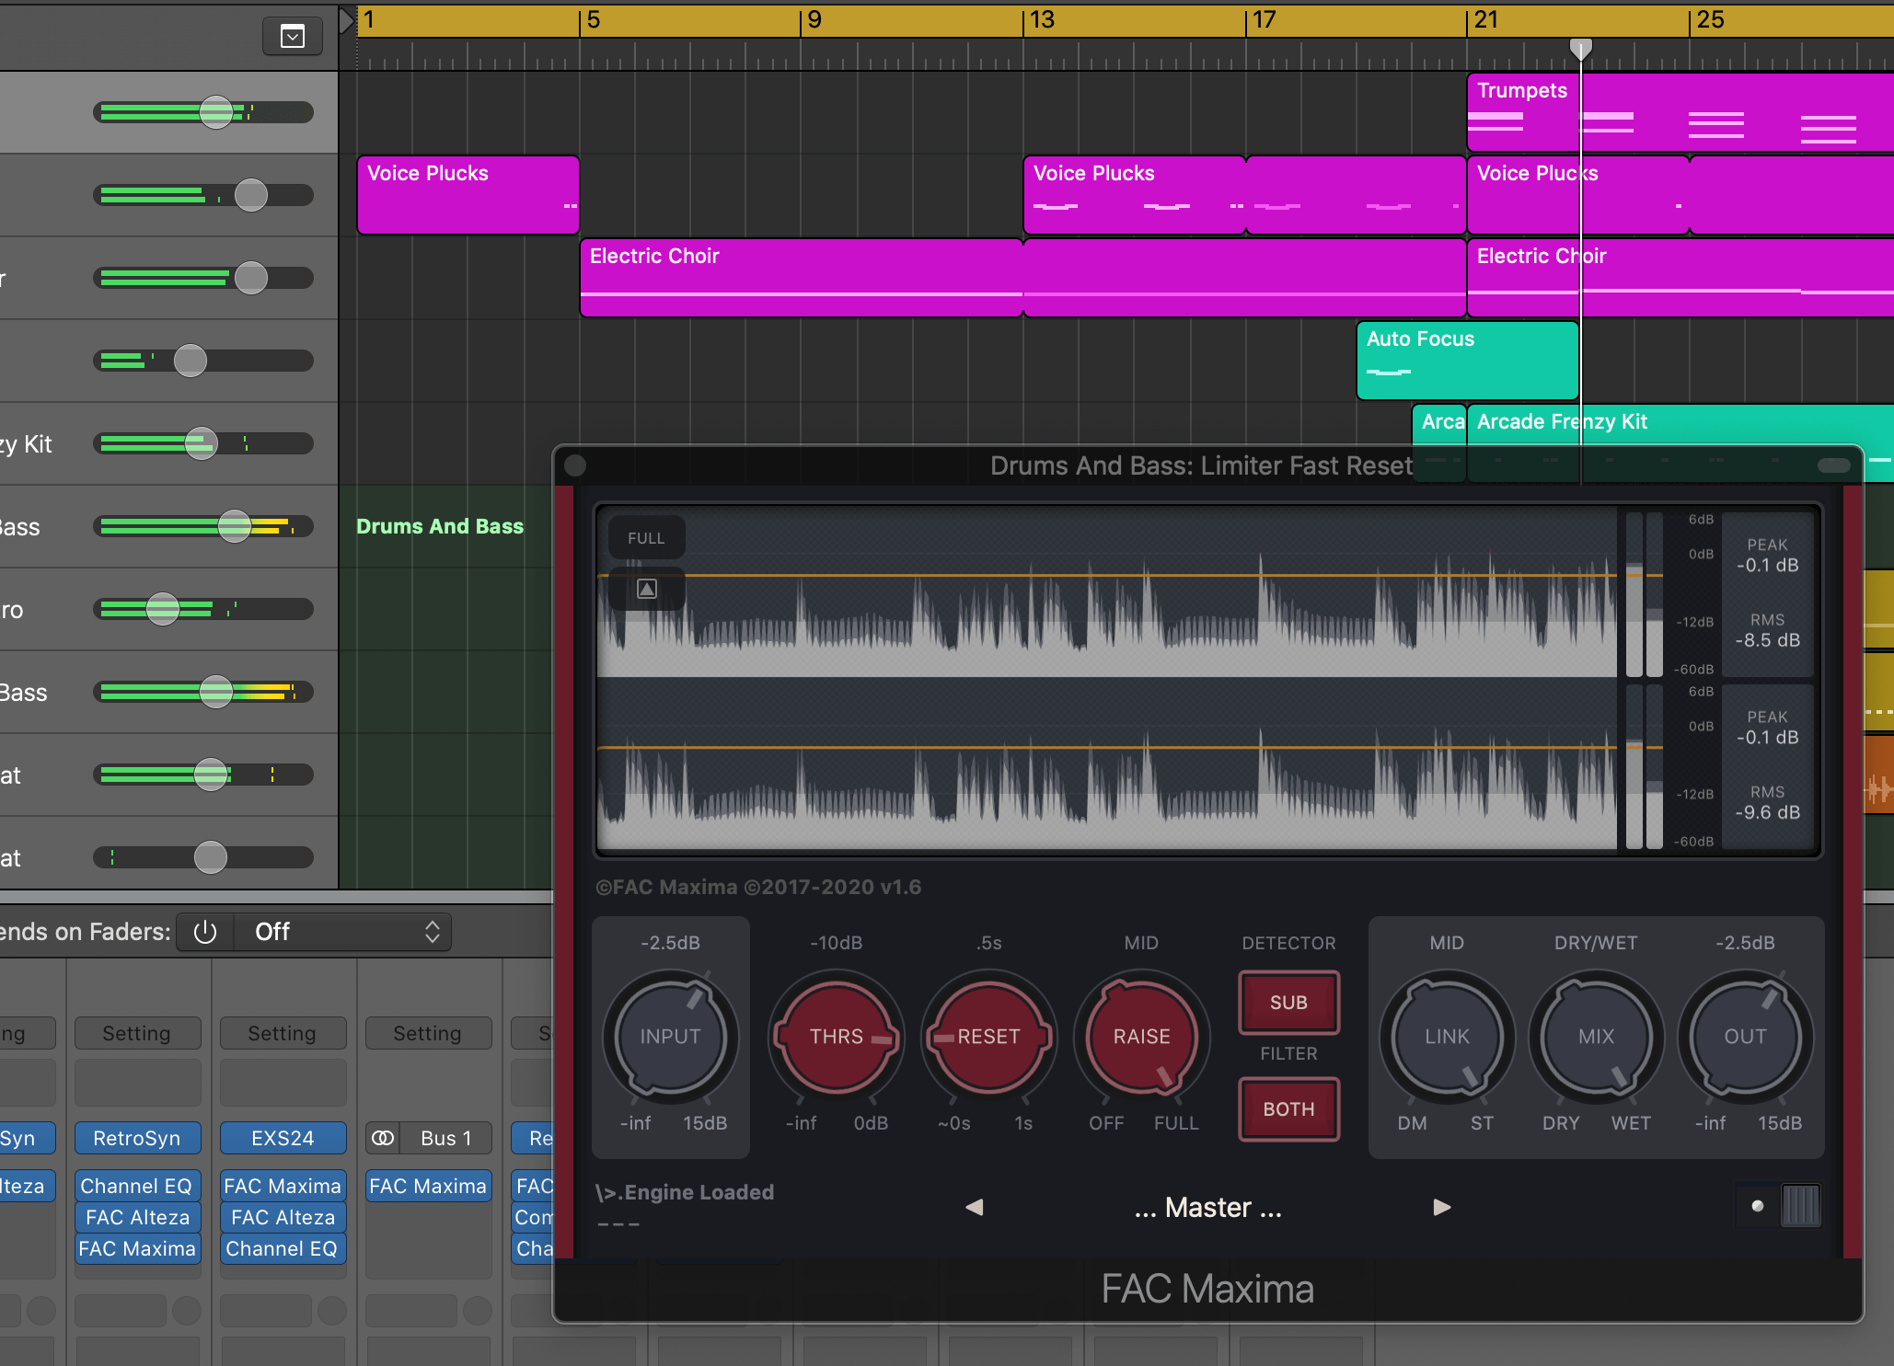Open the Sends on Faders Off dropdown
1894x1366 pixels.
click(x=342, y=932)
